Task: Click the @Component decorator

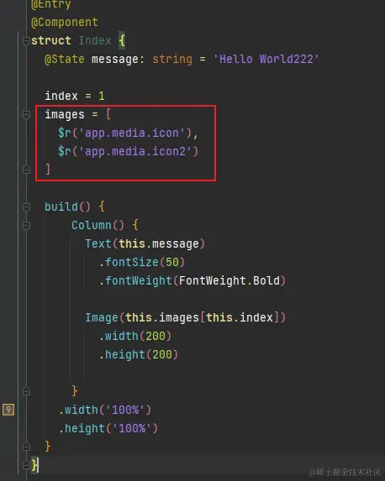Action: [65, 23]
